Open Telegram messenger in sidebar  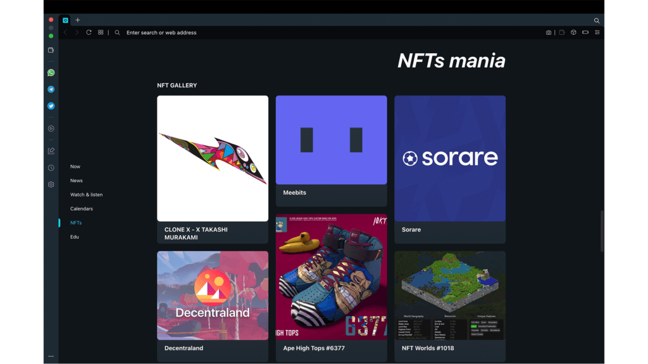pyautogui.click(x=51, y=89)
